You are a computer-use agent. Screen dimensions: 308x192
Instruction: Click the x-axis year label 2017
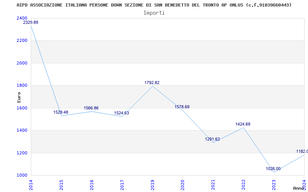122,185
